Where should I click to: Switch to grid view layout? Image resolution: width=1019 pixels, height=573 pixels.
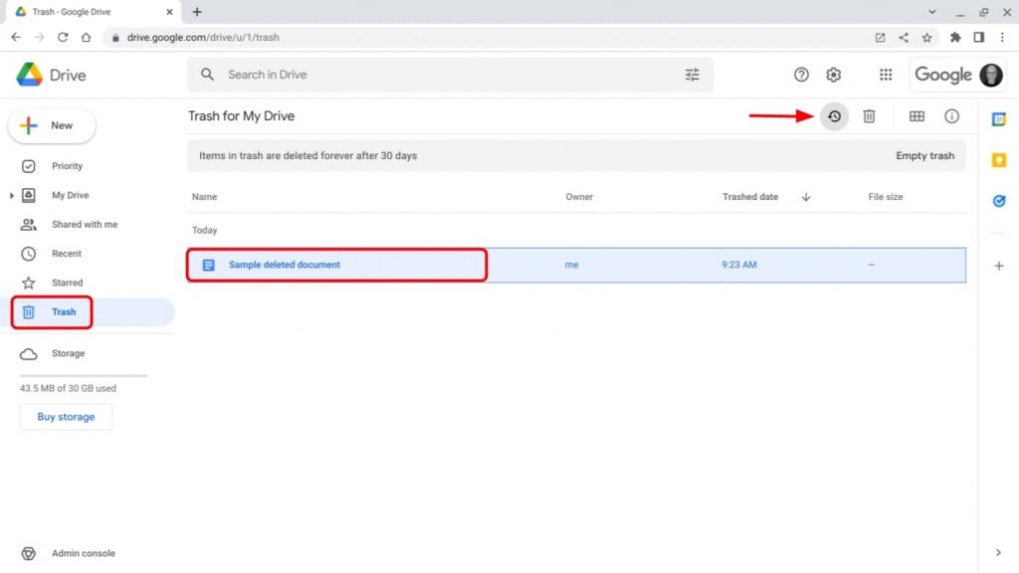[916, 116]
